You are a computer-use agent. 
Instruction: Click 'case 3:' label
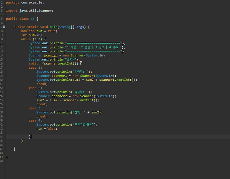click(x=35, y=108)
